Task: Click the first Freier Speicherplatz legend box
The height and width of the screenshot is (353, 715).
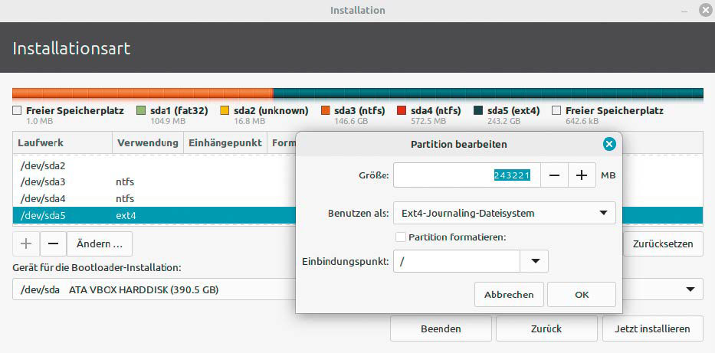Action: 17,111
